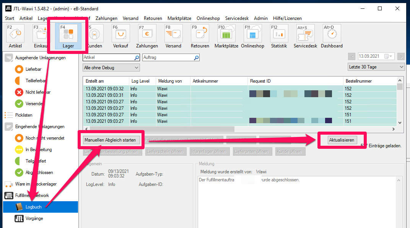
Task: Go to previous date with left arrow
Action: pyautogui.click(x=352, y=56)
